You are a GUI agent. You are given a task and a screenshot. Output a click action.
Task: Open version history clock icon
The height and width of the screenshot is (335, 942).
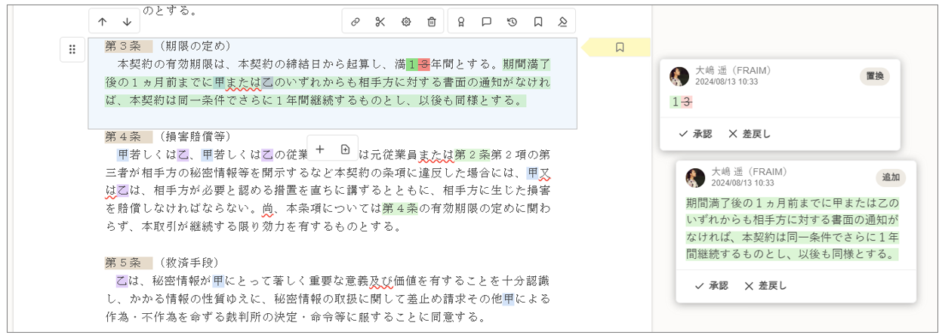513,22
